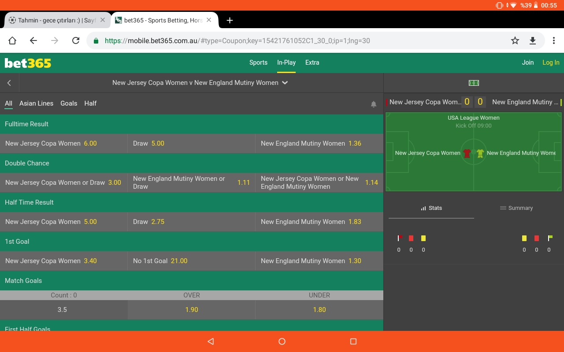
Task: Select New Jersey Copa Women or Draw 3.00
Action: tap(64, 183)
